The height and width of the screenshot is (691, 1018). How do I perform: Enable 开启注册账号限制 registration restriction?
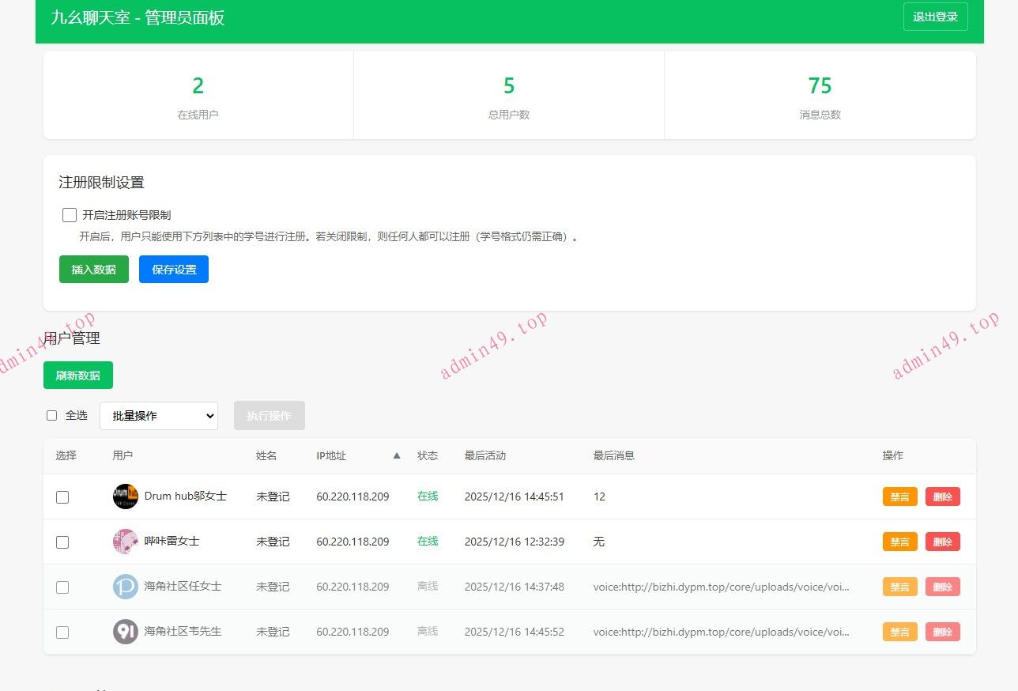point(70,214)
